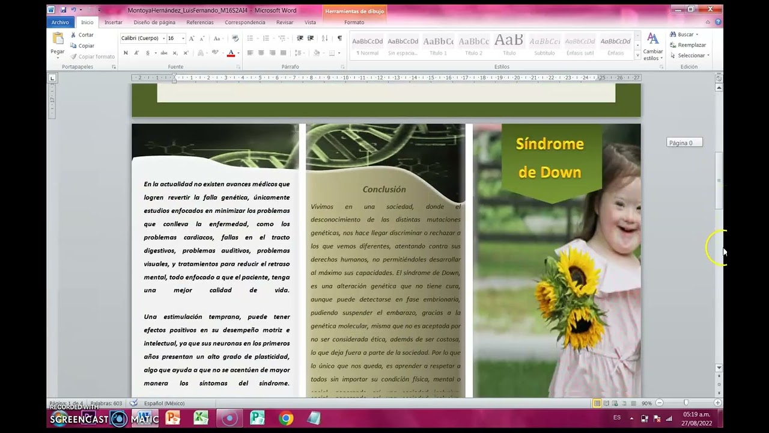Apply the Normal style

pos(367,46)
